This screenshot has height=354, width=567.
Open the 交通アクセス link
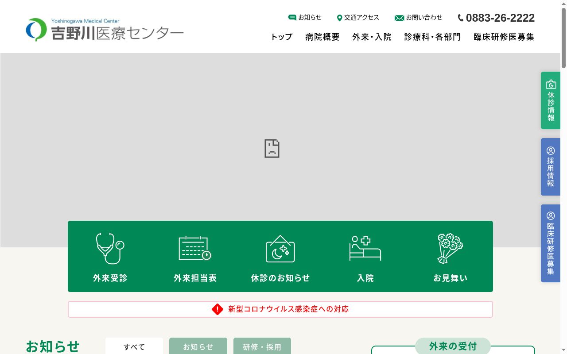[361, 18]
